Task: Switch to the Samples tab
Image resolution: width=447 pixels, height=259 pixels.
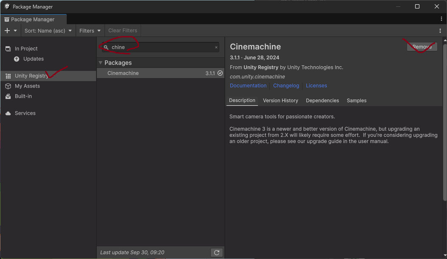Action: [x=356, y=101]
